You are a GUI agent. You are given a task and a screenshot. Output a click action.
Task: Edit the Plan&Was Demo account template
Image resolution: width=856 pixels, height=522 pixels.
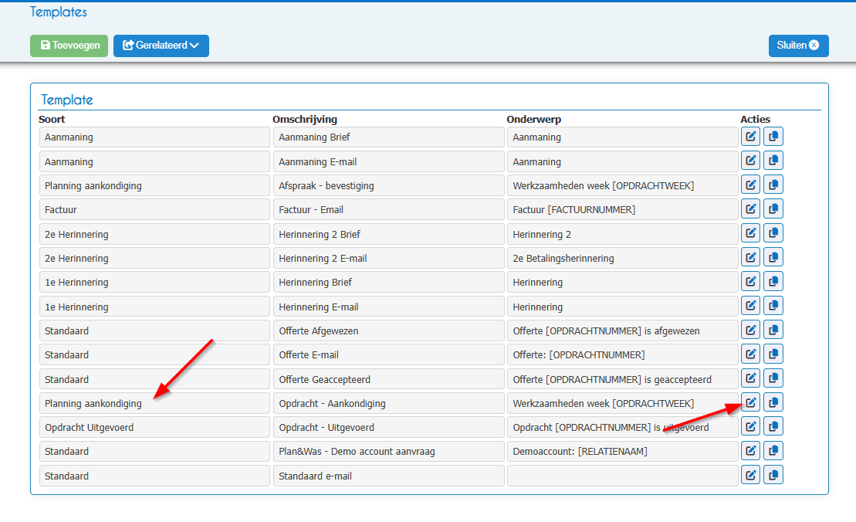pyautogui.click(x=750, y=450)
